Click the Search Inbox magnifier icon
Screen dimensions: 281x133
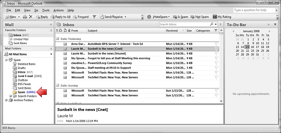coord(212,24)
